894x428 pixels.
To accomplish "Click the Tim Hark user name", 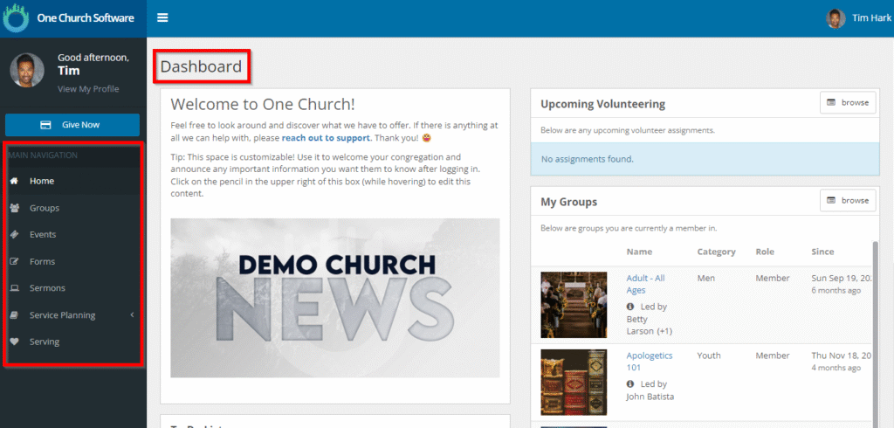I will coord(871,18).
